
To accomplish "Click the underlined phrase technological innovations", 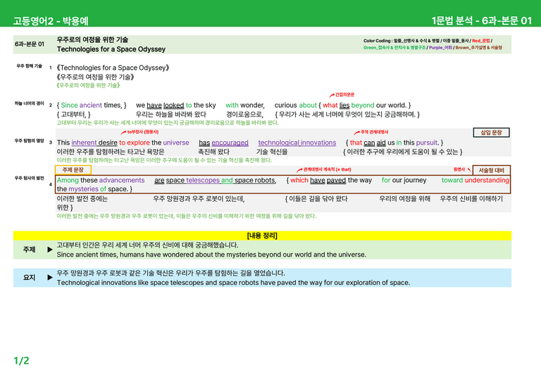I will (297, 142).
